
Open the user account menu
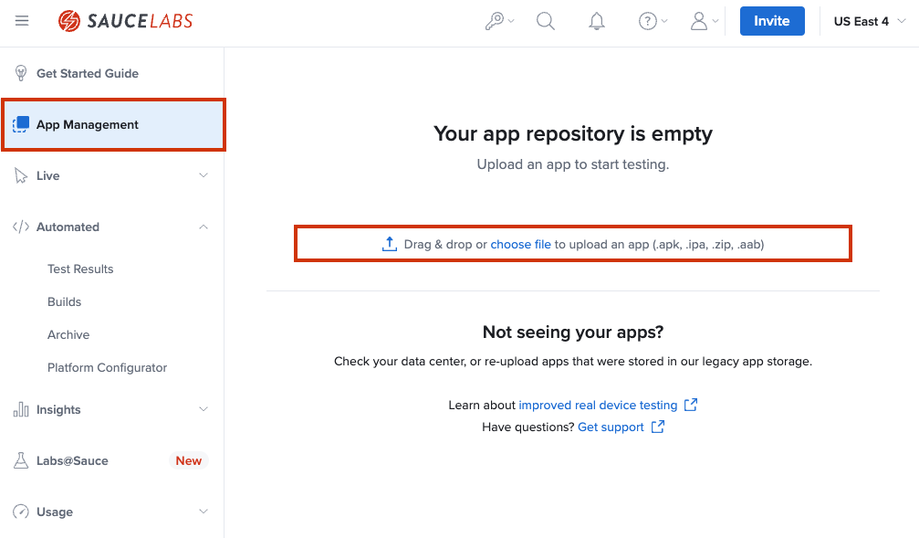coord(702,20)
